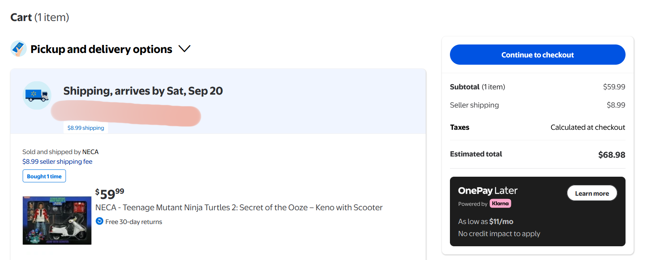Click the As low as $11/mo text
Screen dimensions: 649x260
486,222
